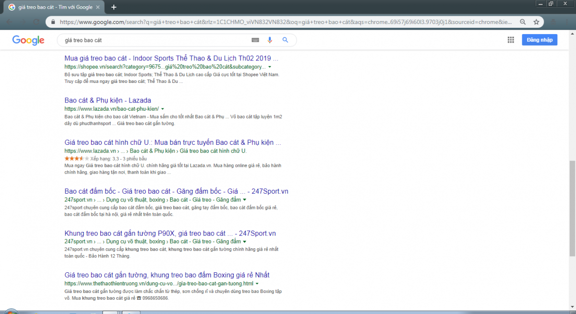
Task: Start voice search with microphone icon
Action: 270,40
